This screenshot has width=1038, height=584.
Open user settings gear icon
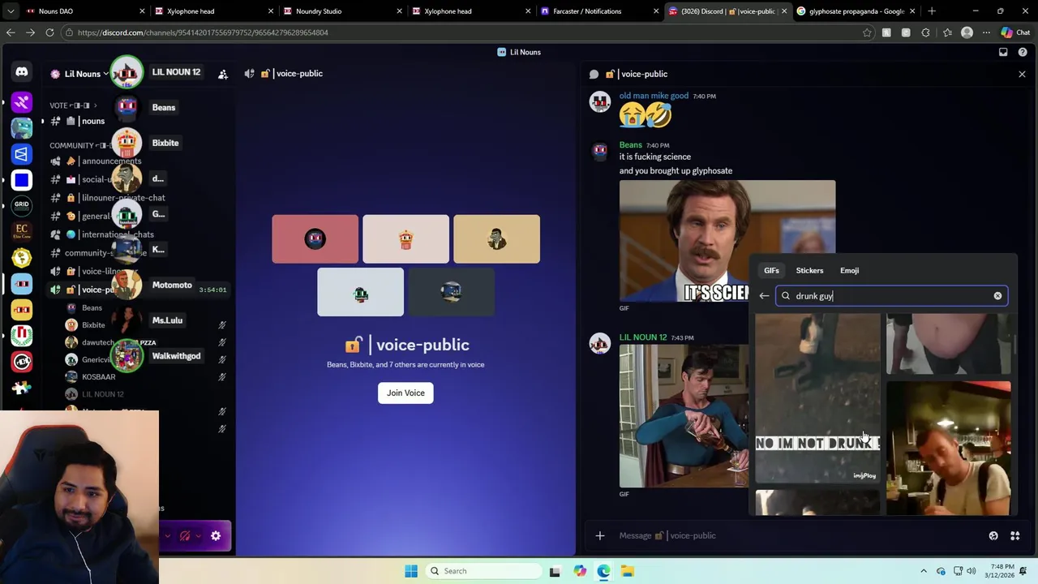point(216,535)
